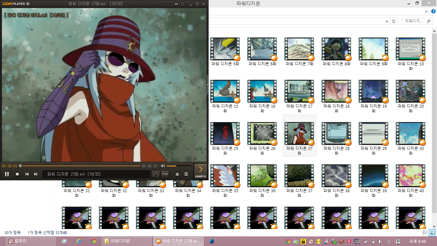Open Explorer help icon

(x=433, y=11)
